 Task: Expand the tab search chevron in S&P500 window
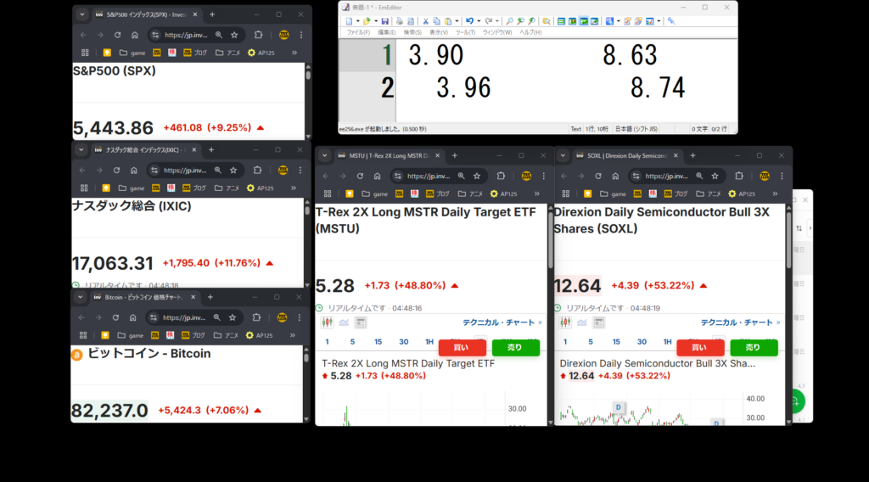pyautogui.click(x=82, y=15)
